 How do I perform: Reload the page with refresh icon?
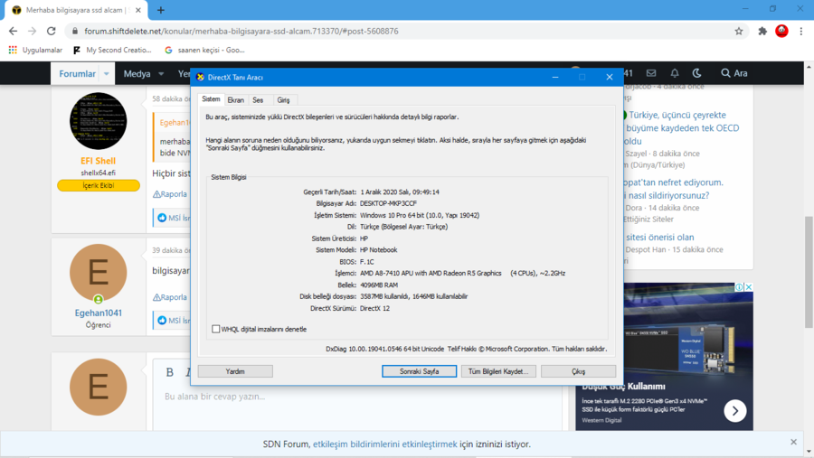(x=51, y=31)
